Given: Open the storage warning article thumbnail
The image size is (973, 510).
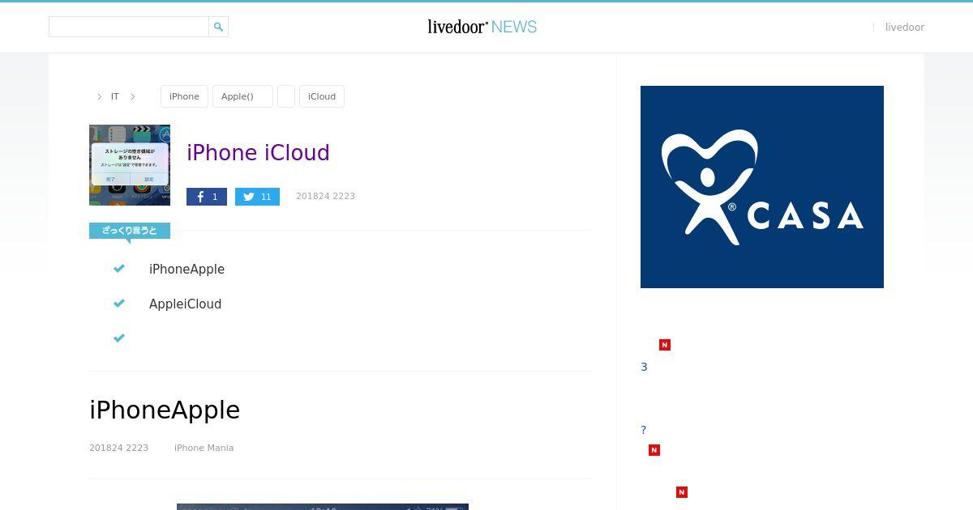Looking at the screenshot, I should pos(130,165).
